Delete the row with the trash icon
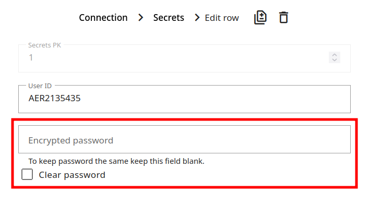The height and width of the screenshot is (204, 369). [283, 17]
